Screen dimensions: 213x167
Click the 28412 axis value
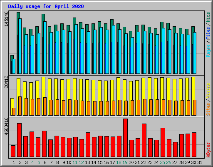click(6, 82)
